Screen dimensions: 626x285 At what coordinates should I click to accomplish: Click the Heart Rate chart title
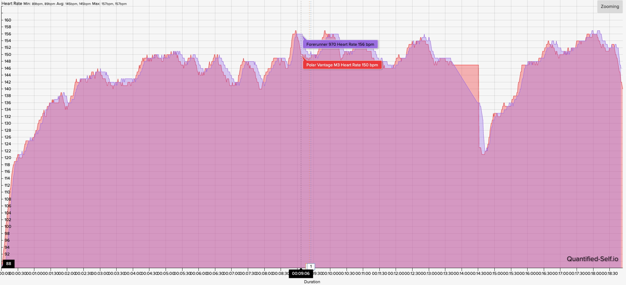pyautogui.click(x=11, y=4)
